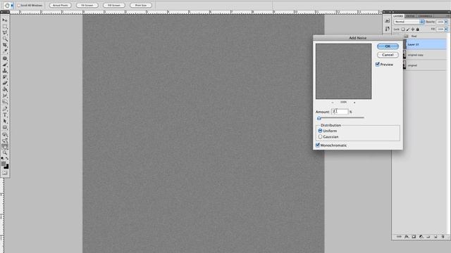The height and width of the screenshot is (253, 451).
Task: Open blend mode Normal dropdown
Action: pyautogui.click(x=409, y=22)
